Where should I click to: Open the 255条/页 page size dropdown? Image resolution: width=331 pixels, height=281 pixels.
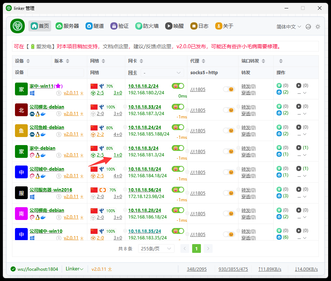(x=156, y=248)
